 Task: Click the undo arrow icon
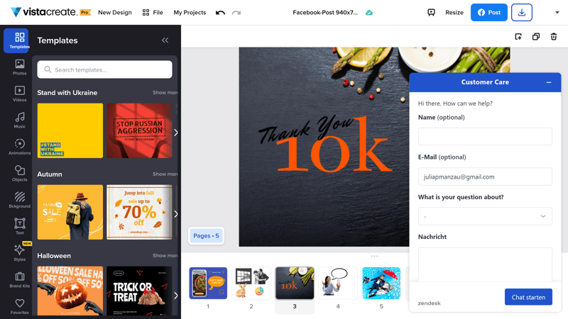coord(220,13)
